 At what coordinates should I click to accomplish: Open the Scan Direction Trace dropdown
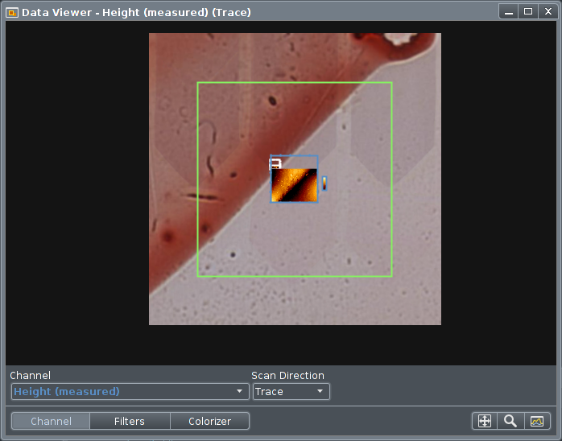click(x=291, y=392)
